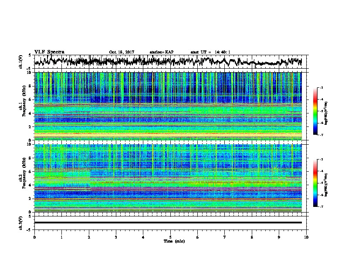Click the "-3" label on ch.2 color scale
345x266 pixels.
321,160
